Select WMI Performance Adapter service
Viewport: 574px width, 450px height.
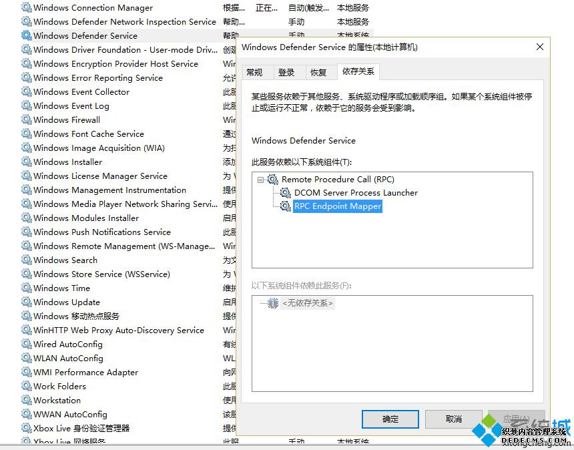pyautogui.click(x=85, y=373)
